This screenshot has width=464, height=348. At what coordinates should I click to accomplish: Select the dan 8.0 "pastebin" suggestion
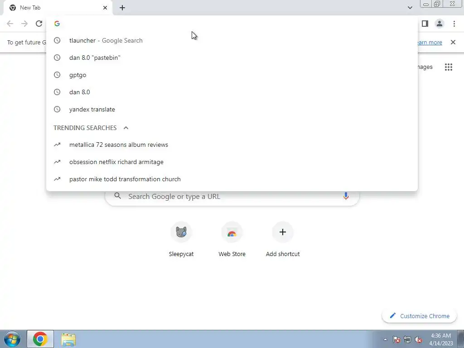click(232, 58)
